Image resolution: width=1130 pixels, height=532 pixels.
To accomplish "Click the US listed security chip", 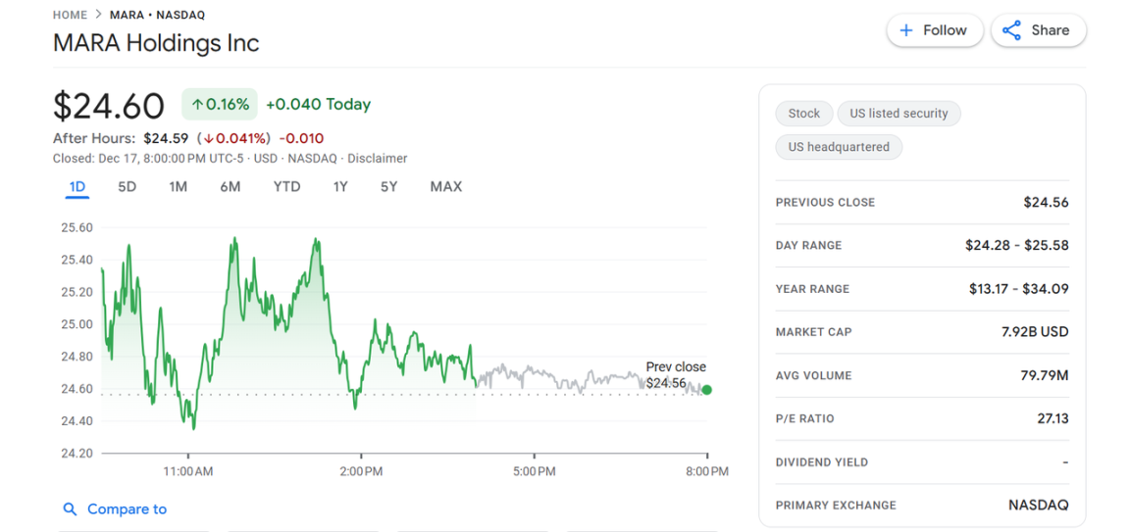I will tap(899, 114).
